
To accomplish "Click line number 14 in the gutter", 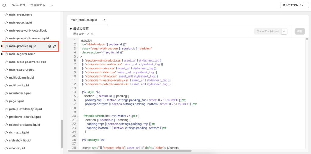I will pos(74,92).
